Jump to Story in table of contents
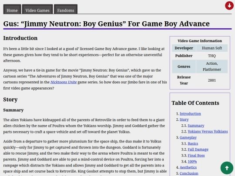 coord(184,120)
